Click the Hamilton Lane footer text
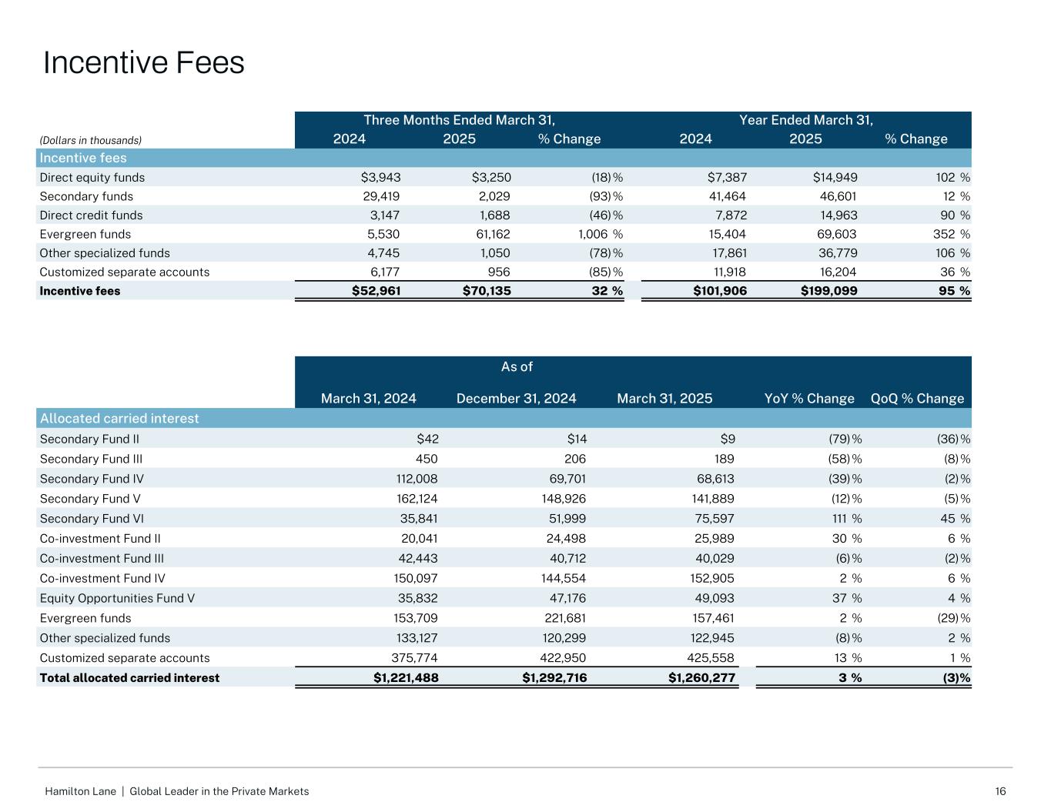Image resolution: width=1051 pixels, height=812 pixels. click(177, 791)
